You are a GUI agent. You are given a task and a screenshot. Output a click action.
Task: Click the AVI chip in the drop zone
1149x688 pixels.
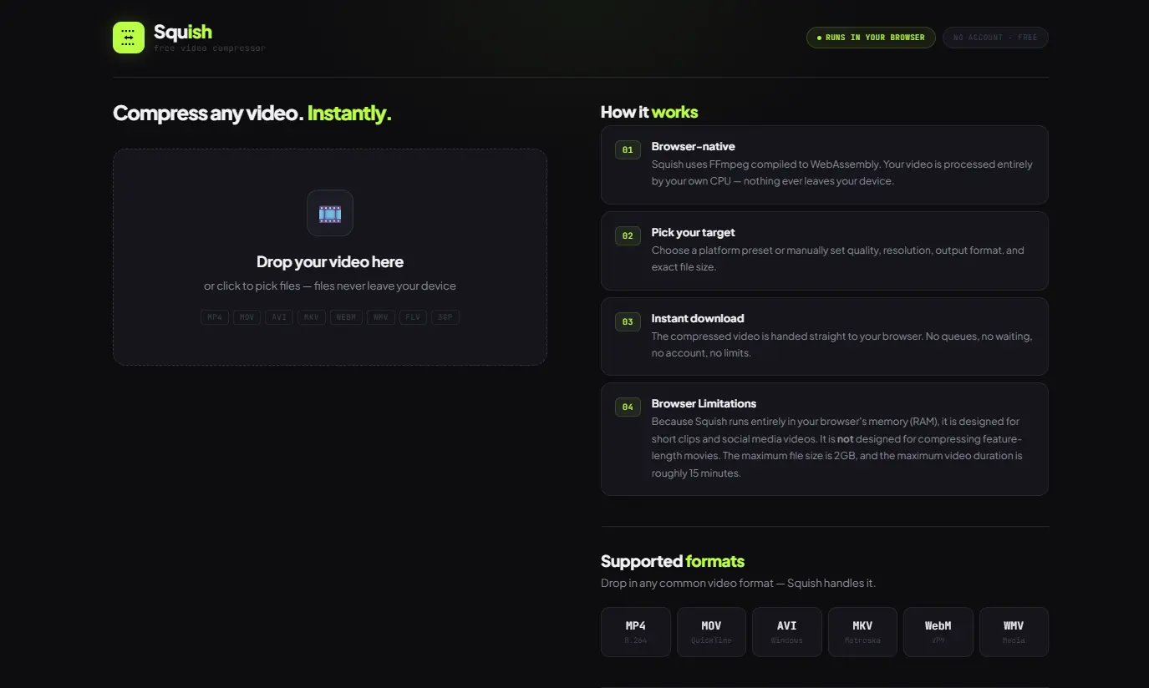(279, 317)
